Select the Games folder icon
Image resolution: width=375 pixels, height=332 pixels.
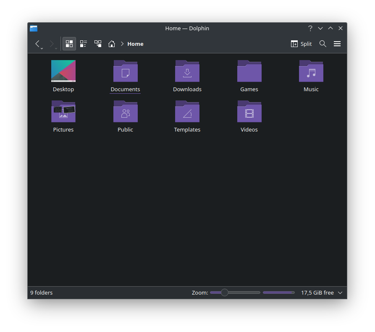point(249,71)
